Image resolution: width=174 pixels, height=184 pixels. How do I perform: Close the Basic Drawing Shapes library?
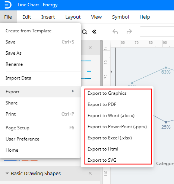[90, 173]
